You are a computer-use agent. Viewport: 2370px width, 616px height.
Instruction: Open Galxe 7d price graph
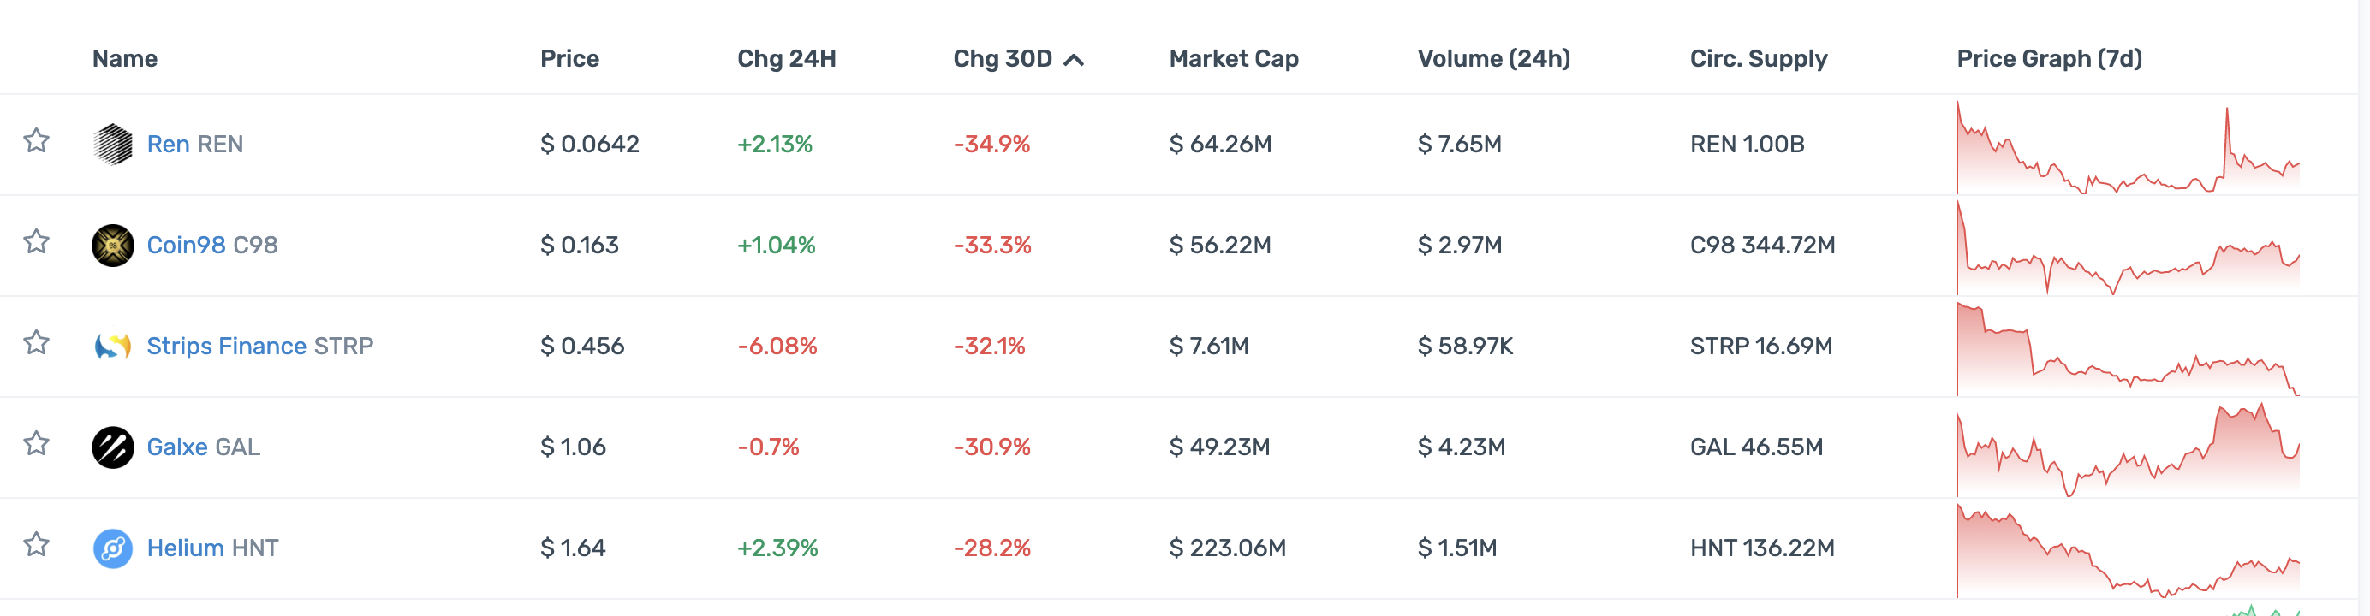coord(2127,448)
